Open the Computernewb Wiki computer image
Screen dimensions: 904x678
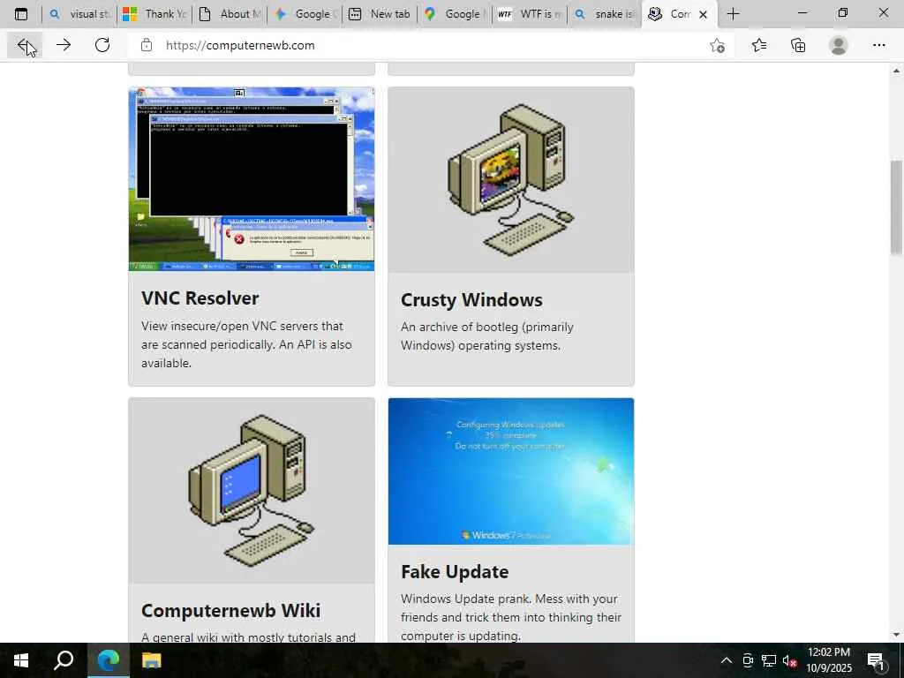(x=252, y=491)
